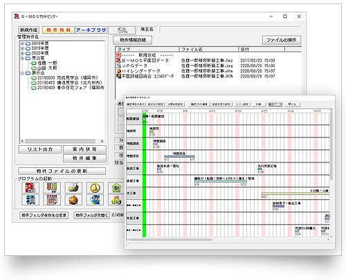
Task: Launch the green house 耐 program icon
Action: [x=116, y=187]
